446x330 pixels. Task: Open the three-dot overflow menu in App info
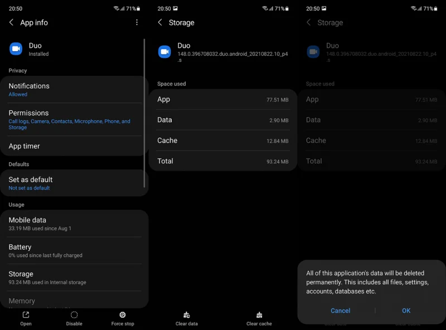pos(137,22)
